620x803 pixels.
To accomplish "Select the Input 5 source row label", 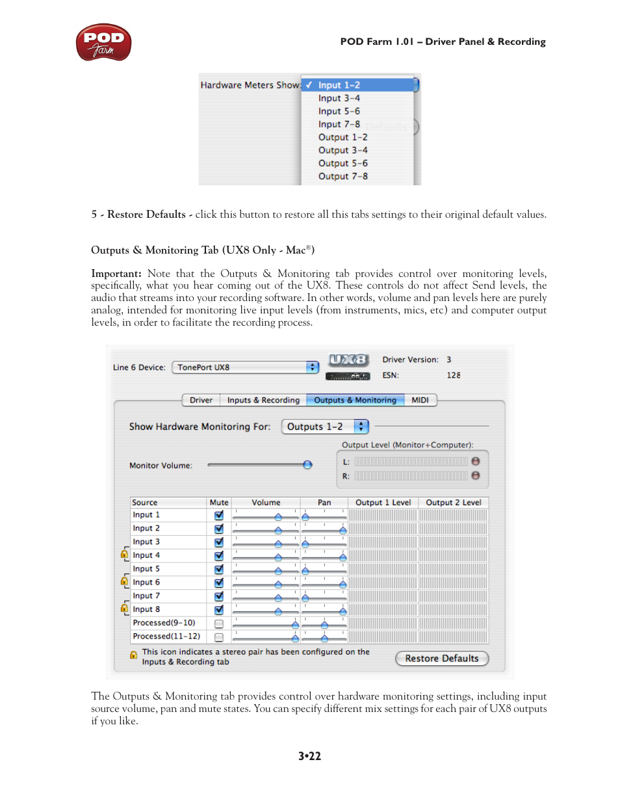I will (x=146, y=569).
